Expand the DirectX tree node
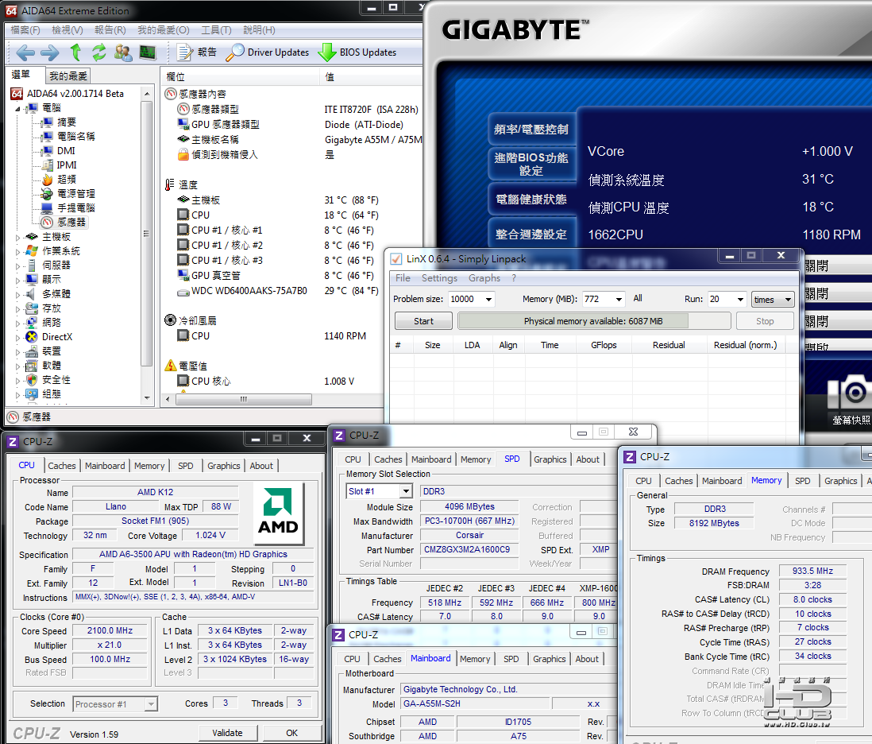Screen dimensions: 872x744 [x=17, y=337]
